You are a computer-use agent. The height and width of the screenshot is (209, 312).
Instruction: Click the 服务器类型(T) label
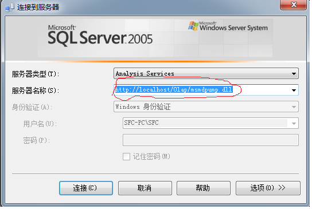[x=36, y=74]
